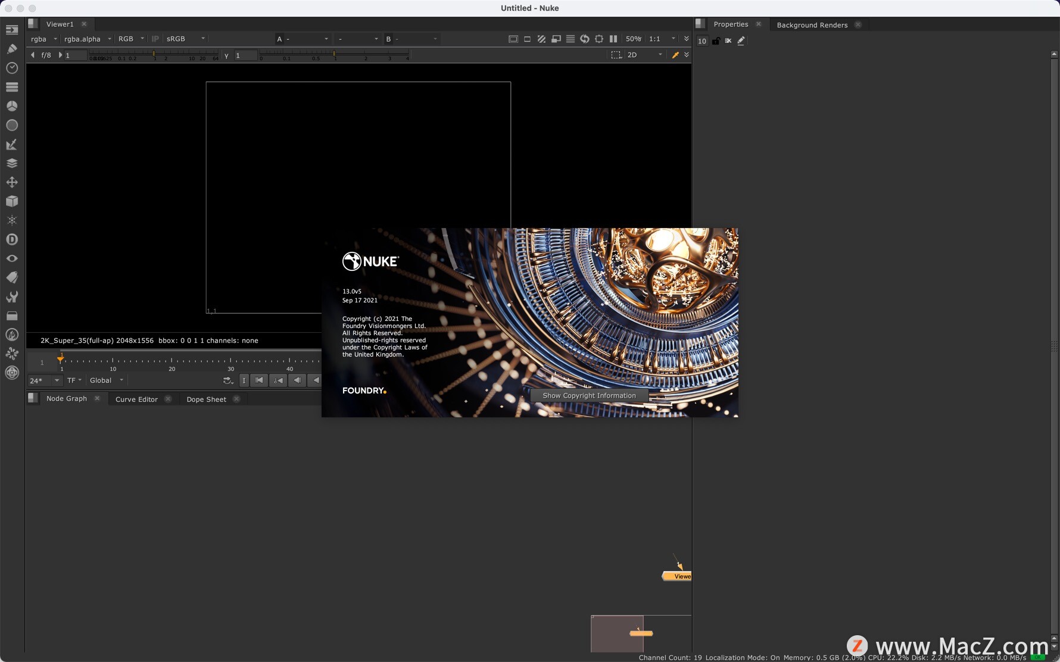Screen dimensions: 1060x662
Task: Open the Merge nodes layers menu
Action: 12,163
